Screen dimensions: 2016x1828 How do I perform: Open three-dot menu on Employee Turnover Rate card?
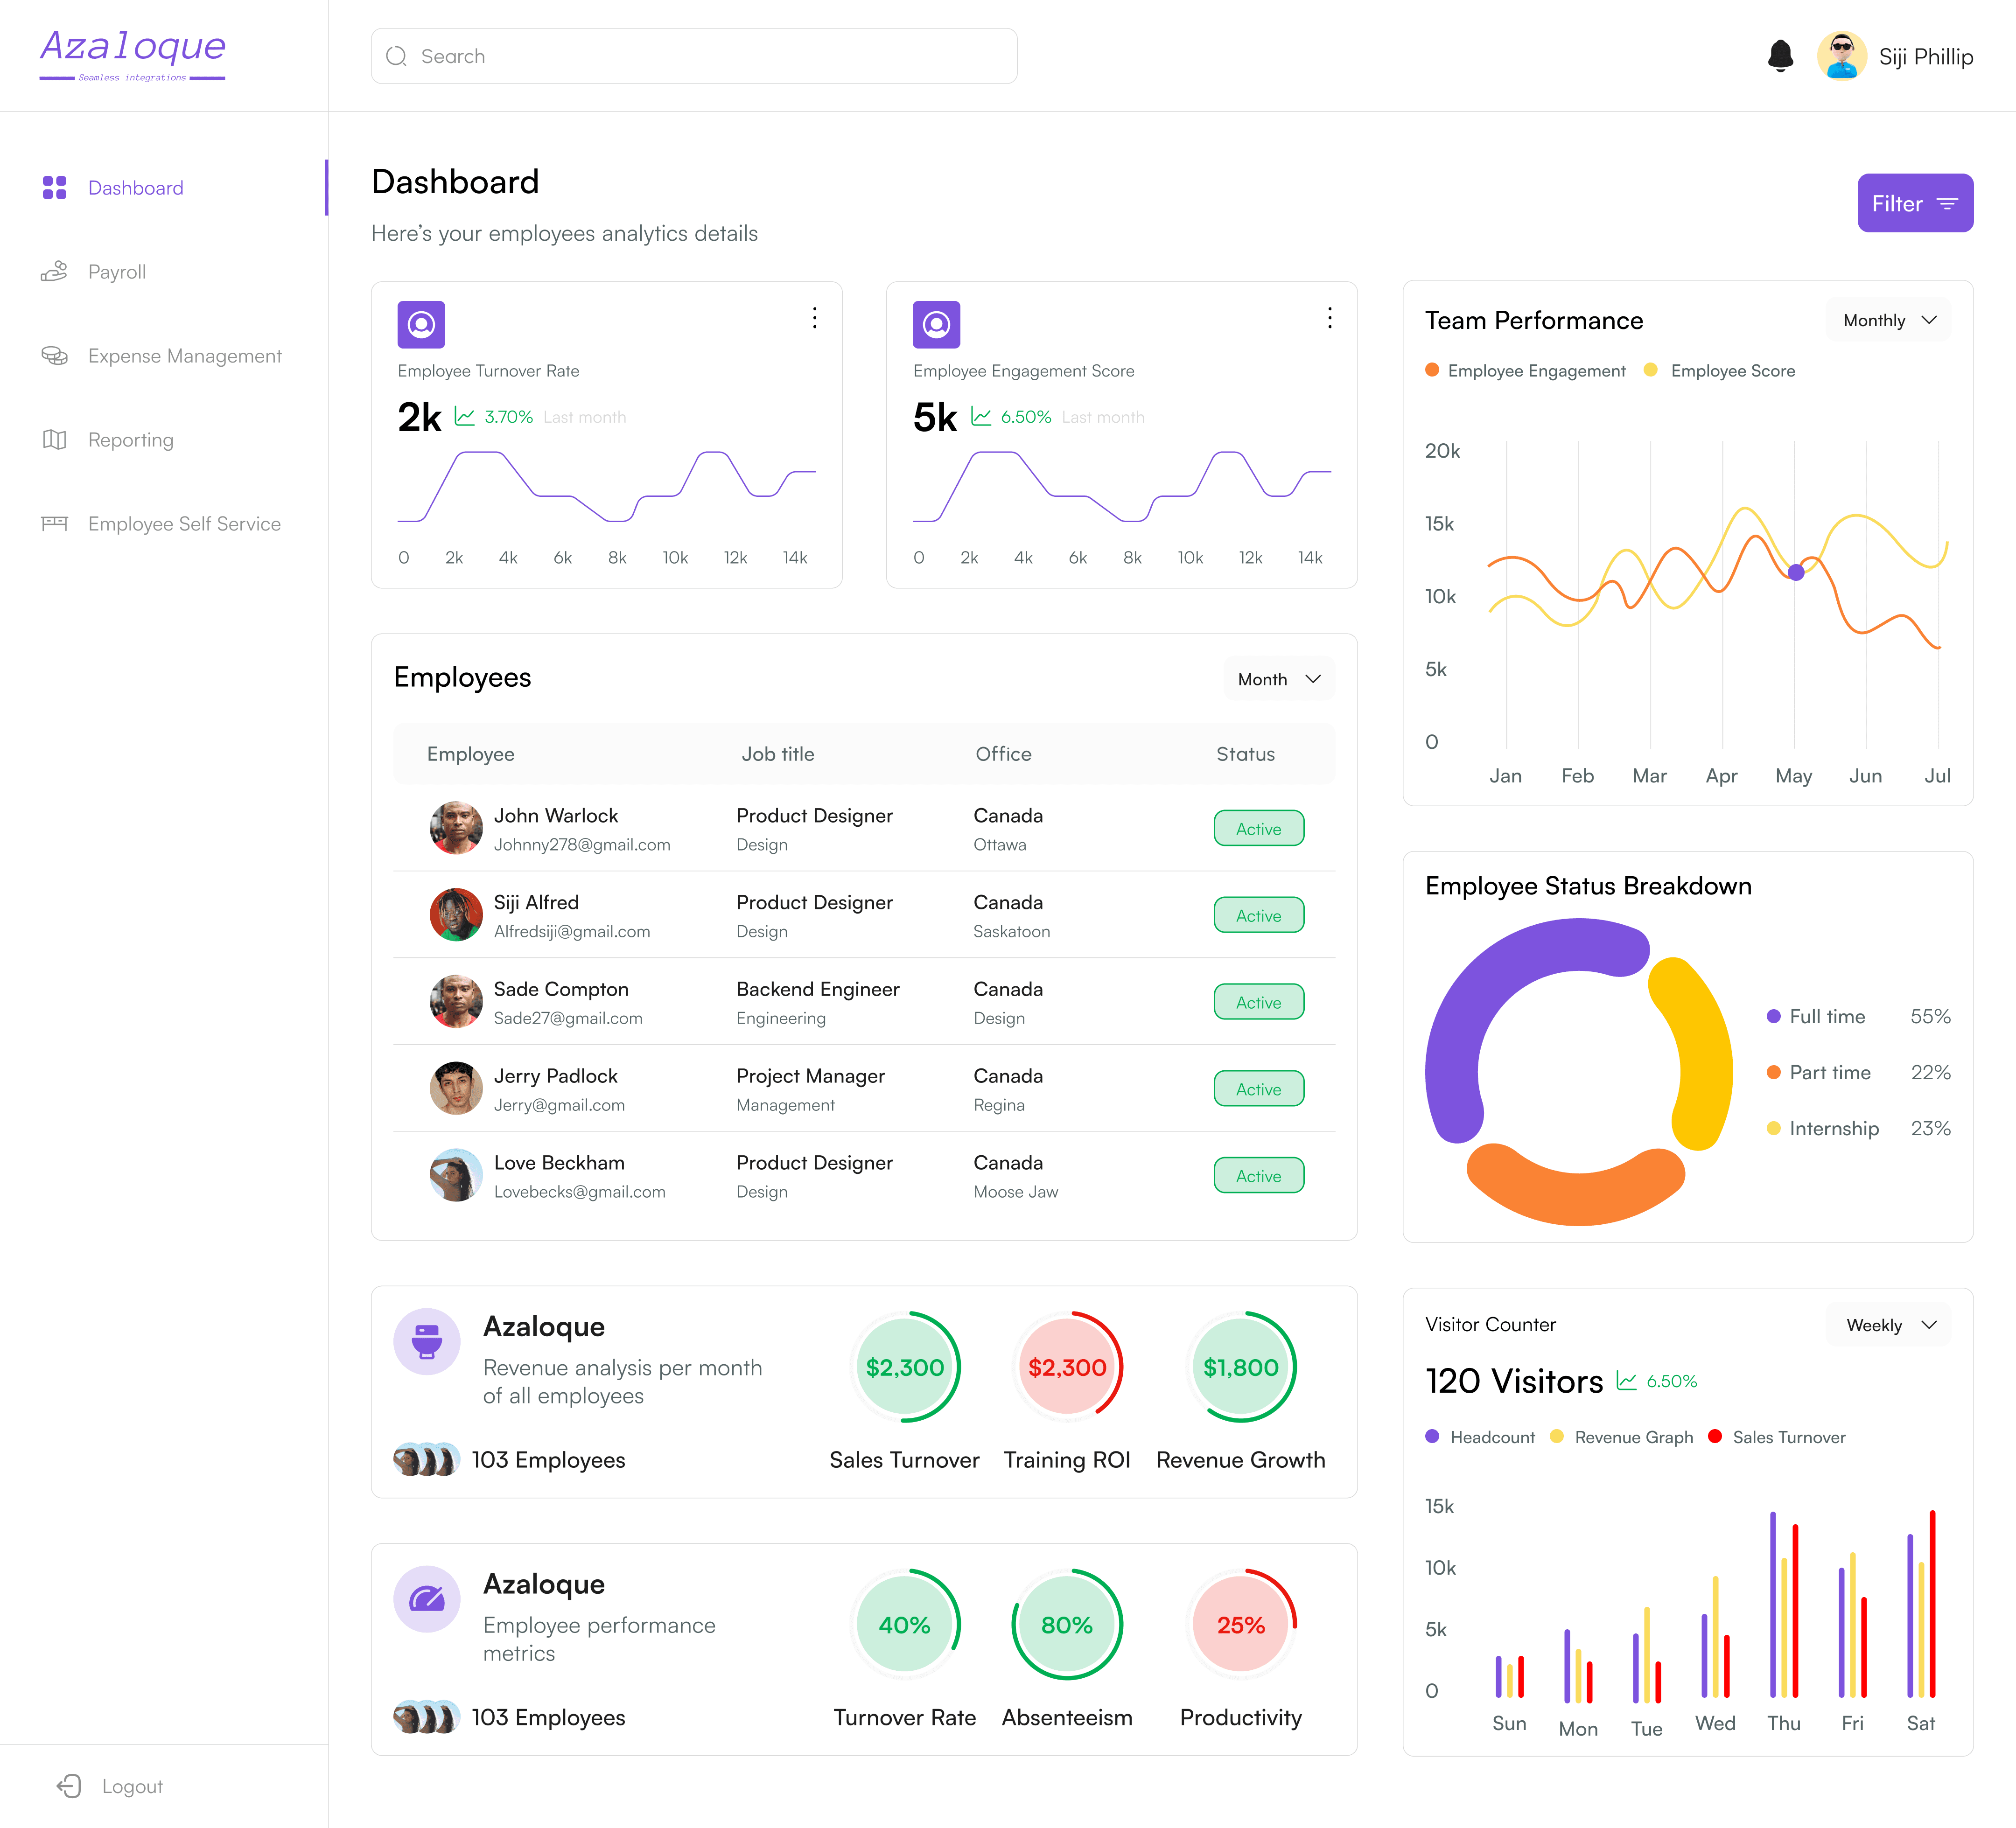815,318
